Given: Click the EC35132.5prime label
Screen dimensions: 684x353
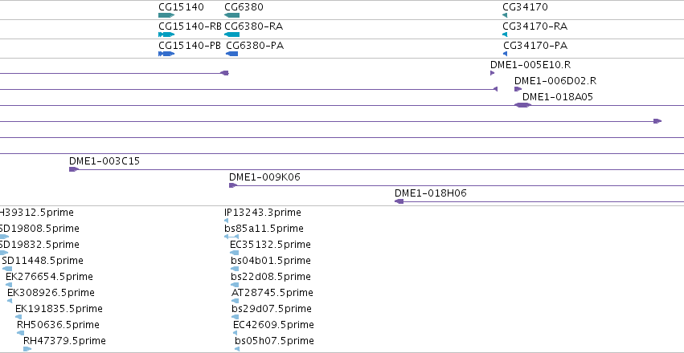Looking at the screenshot, I should pyautogui.click(x=270, y=244).
